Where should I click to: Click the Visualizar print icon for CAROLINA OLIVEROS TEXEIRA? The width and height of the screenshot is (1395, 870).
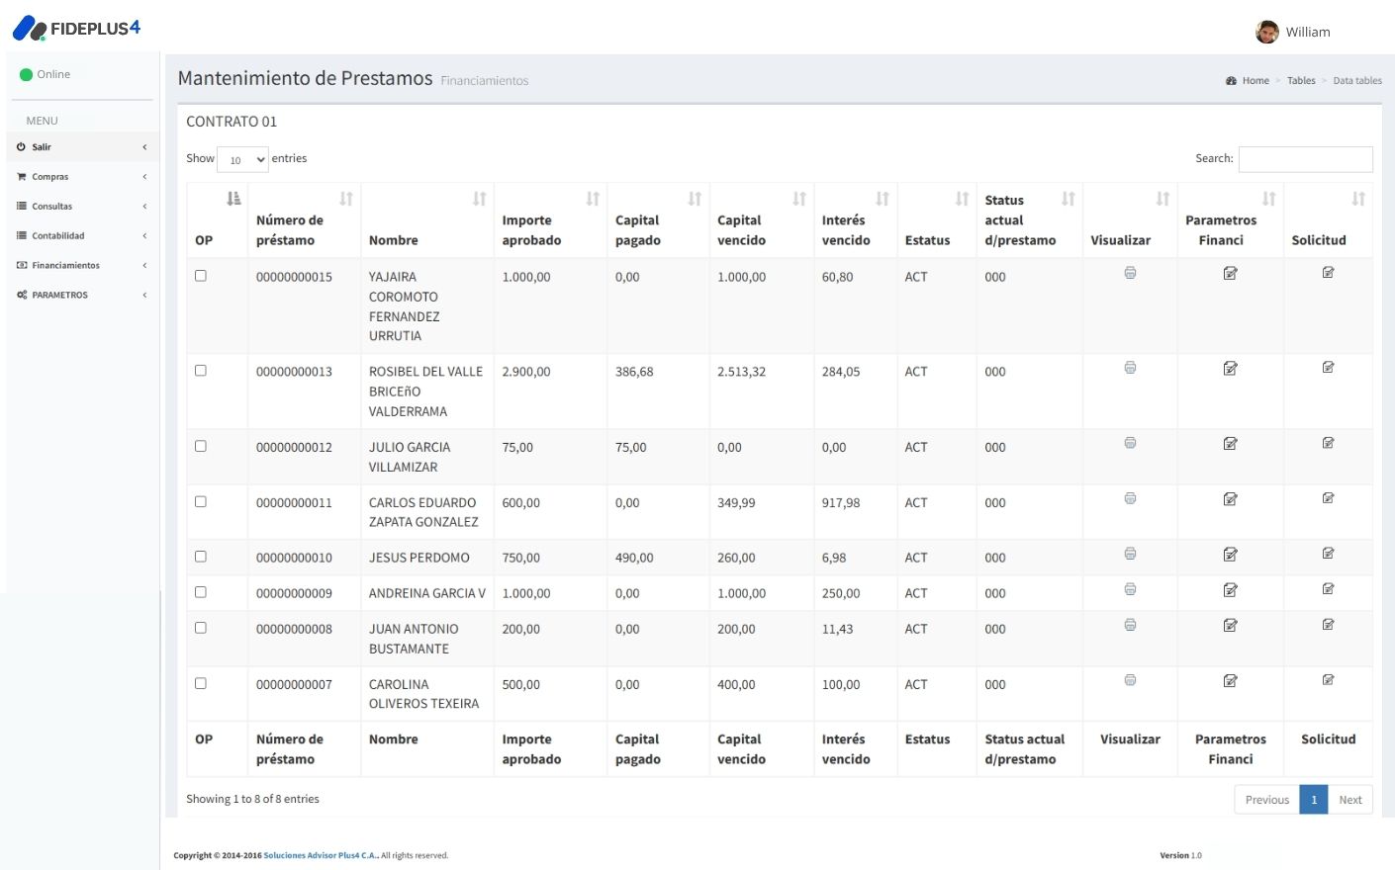[1129, 679]
